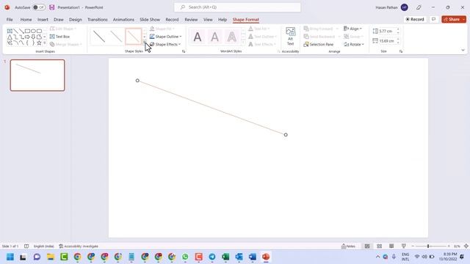Image resolution: width=470 pixels, height=264 pixels.
Task: Open the Shape Effects dropdown
Action: 165,44
